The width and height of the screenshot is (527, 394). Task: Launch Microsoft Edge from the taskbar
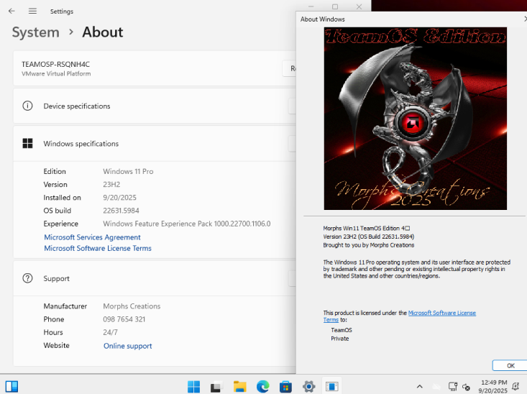click(x=263, y=386)
